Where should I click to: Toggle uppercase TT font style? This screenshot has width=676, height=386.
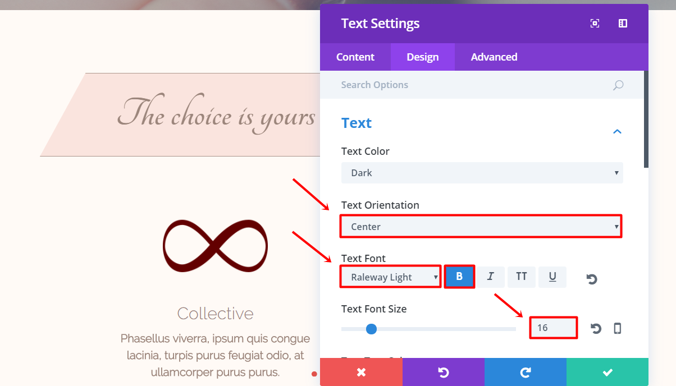(522, 277)
